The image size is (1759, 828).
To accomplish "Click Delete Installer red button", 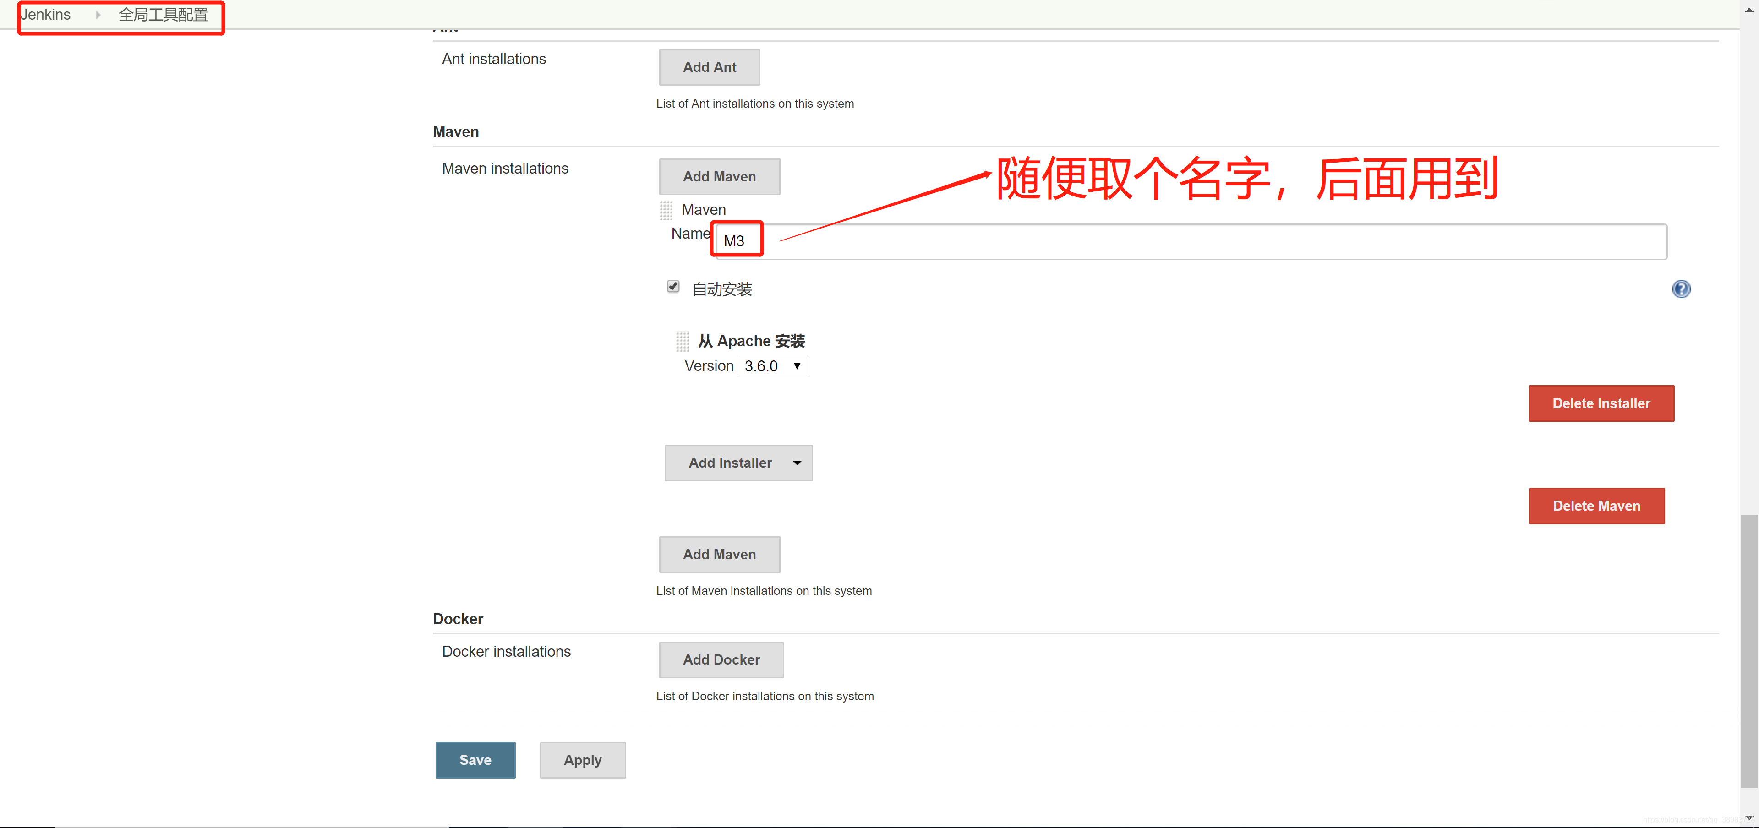I will click(1601, 403).
